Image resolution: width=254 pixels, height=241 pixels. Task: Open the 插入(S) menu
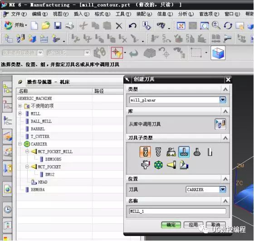pos(82,14)
